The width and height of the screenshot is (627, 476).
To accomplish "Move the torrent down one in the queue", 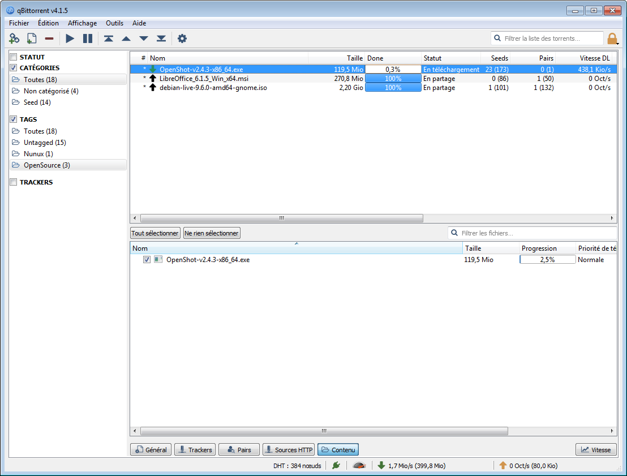I will pyautogui.click(x=144, y=38).
